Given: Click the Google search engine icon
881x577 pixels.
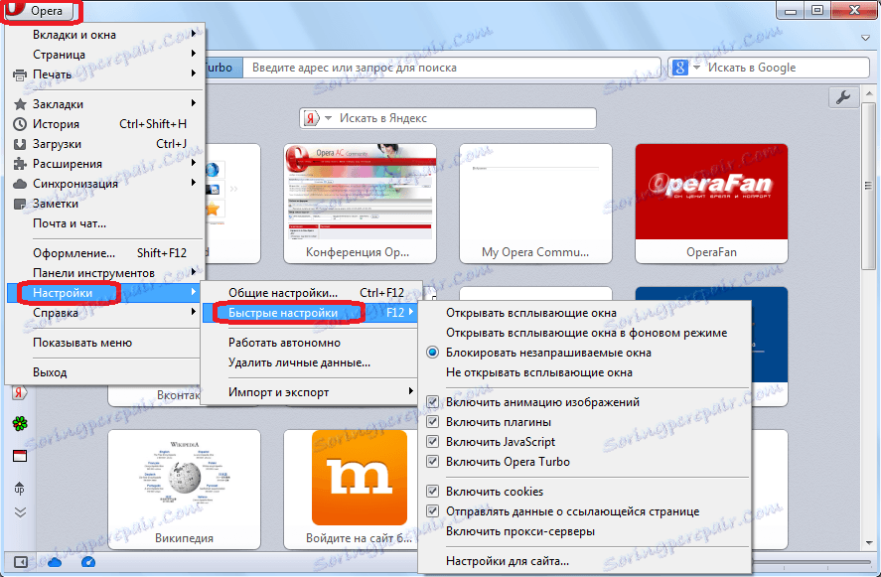Looking at the screenshot, I should [x=679, y=68].
